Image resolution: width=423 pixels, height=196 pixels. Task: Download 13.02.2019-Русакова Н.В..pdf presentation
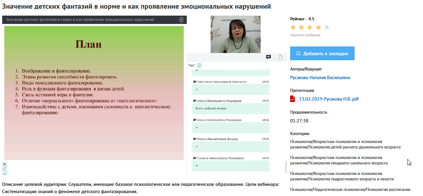pos(328,99)
